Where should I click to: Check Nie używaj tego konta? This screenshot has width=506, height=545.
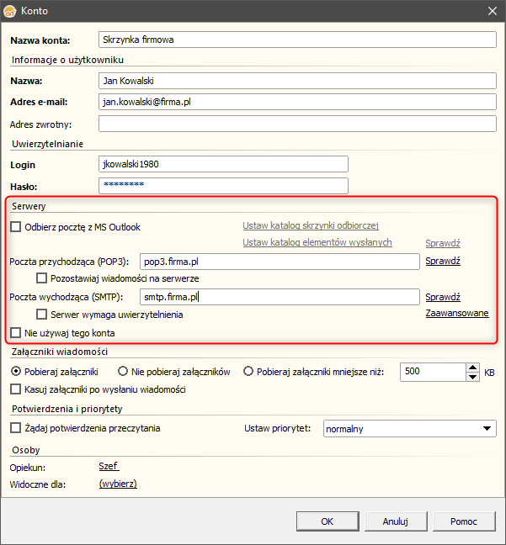[x=16, y=333]
